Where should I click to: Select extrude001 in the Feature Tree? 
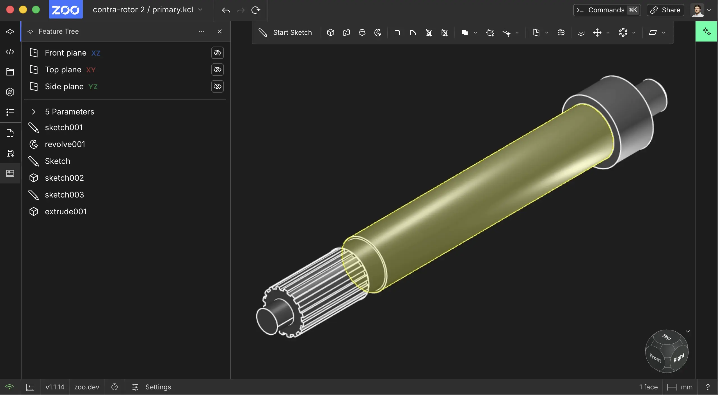tap(65, 212)
